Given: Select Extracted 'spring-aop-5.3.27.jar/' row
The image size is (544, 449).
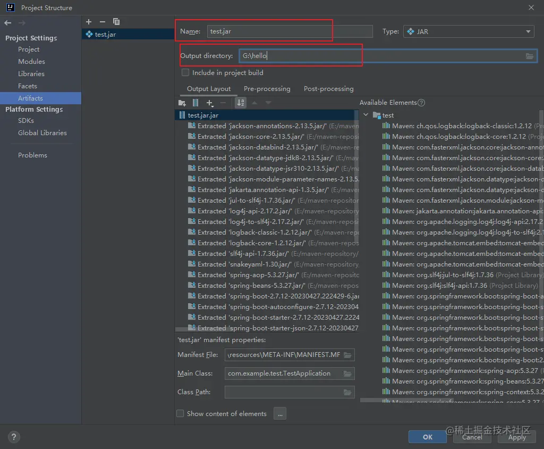Looking at the screenshot, I should (273, 275).
